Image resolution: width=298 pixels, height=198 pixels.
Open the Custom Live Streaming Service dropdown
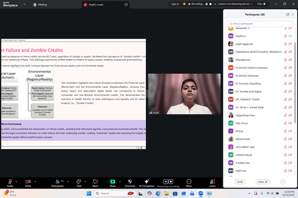[233, 4]
